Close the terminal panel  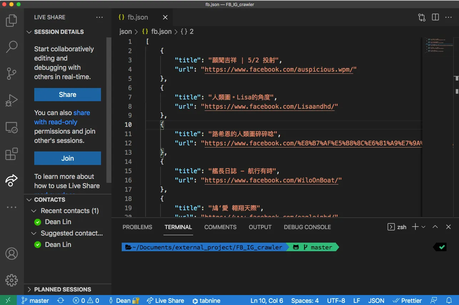pyautogui.click(x=449, y=227)
